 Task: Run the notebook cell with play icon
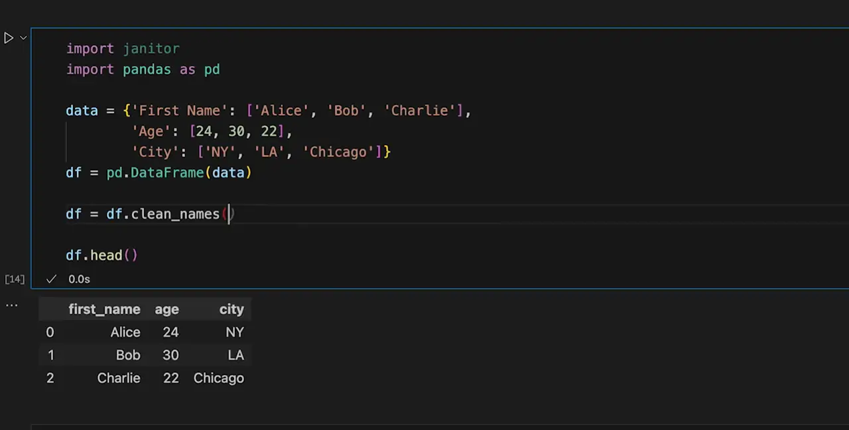[x=9, y=38]
